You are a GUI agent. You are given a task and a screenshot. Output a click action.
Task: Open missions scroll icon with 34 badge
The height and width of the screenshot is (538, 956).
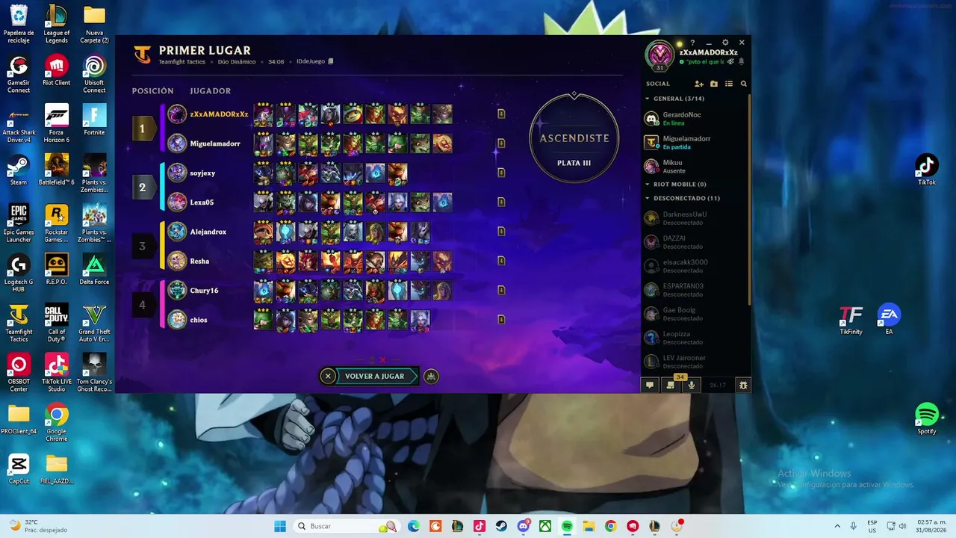[x=671, y=384]
